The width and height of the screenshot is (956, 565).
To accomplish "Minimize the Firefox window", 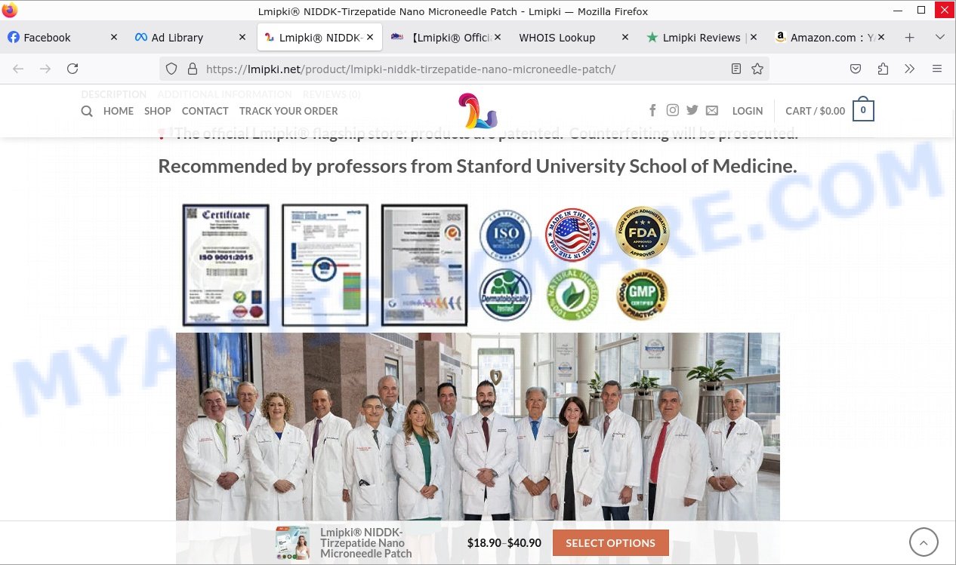I will [x=897, y=11].
